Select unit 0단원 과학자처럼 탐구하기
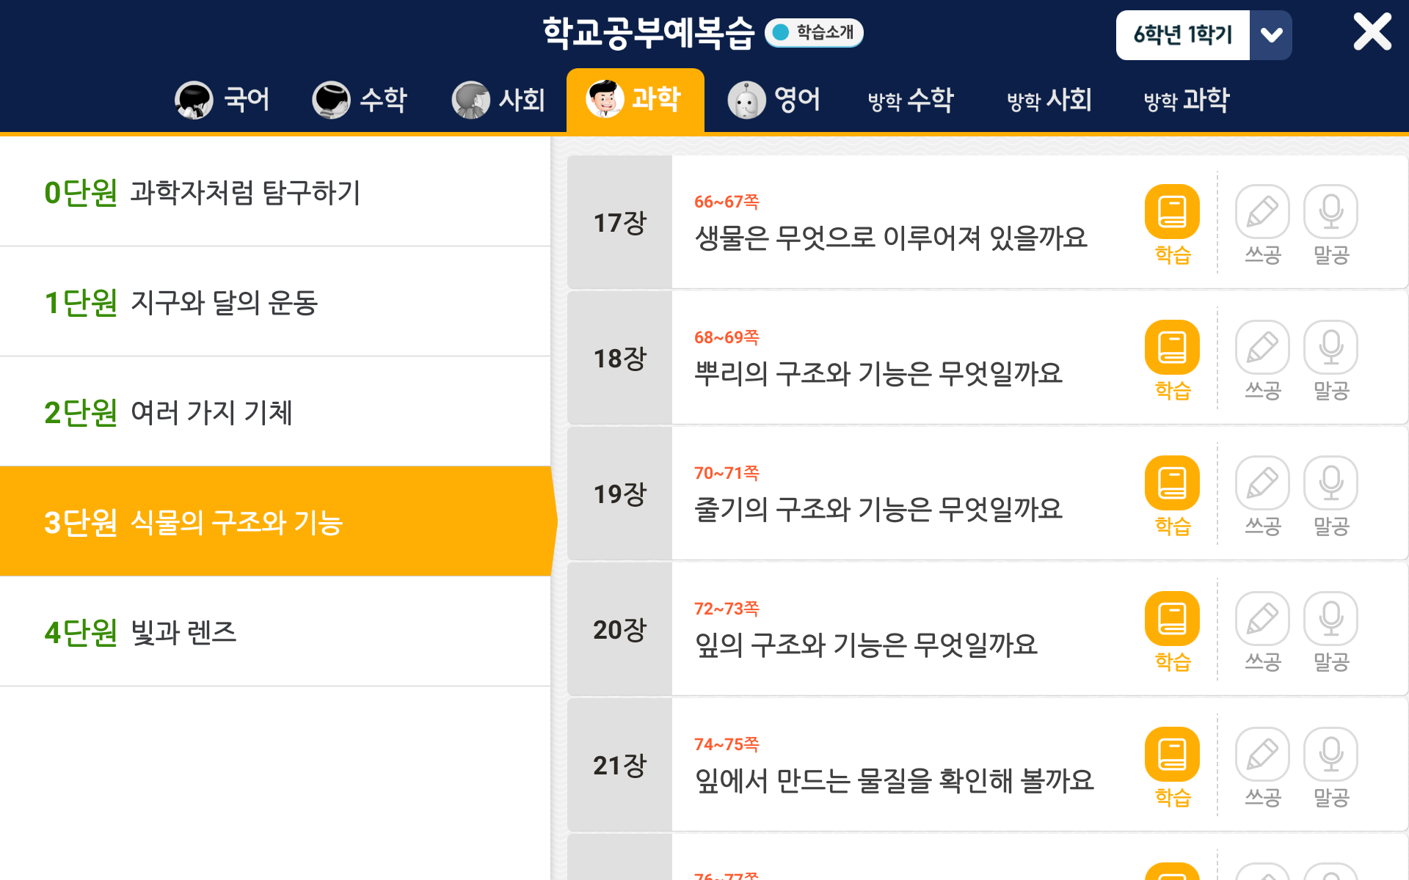Screen dimensions: 1409x880 pyautogui.click(x=275, y=191)
